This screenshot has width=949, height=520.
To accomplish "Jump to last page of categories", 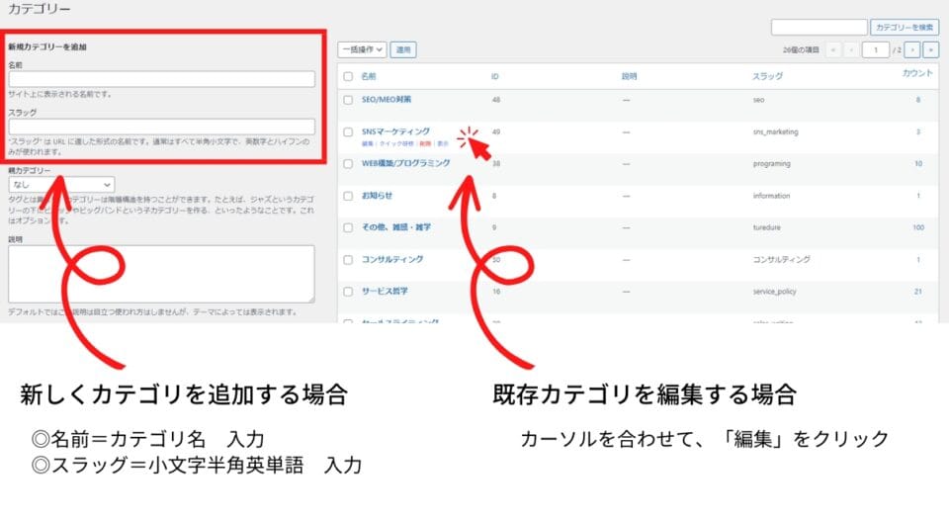I will (x=930, y=49).
